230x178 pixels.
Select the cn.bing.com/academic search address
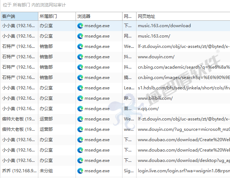point(183,67)
